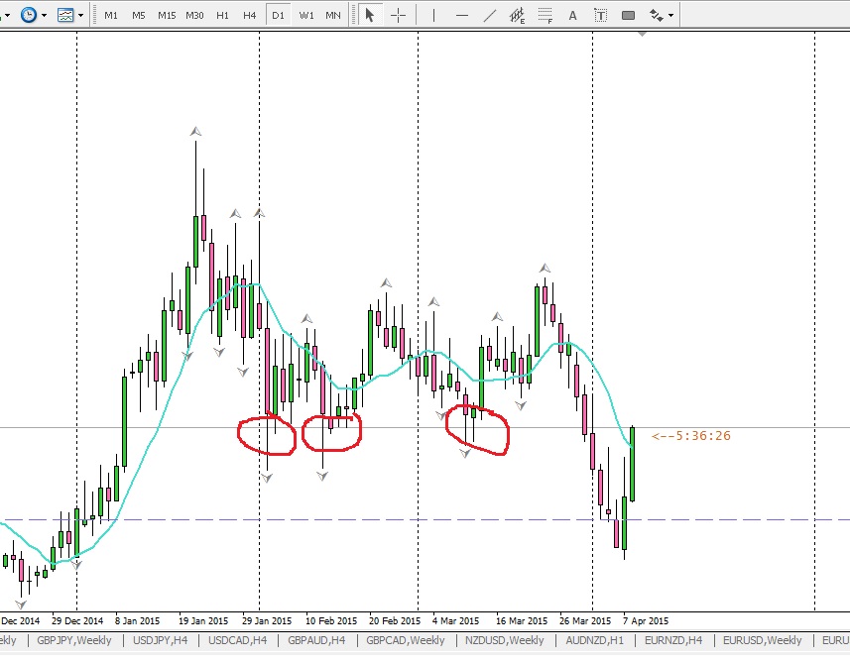This screenshot has width=850, height=660.
Task: Switch chart to M15 timeframe
Action: [167, 15]
